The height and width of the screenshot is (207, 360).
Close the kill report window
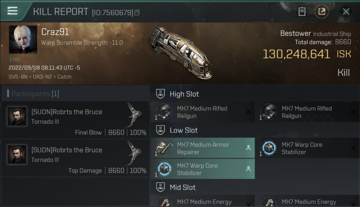(346, 12)
